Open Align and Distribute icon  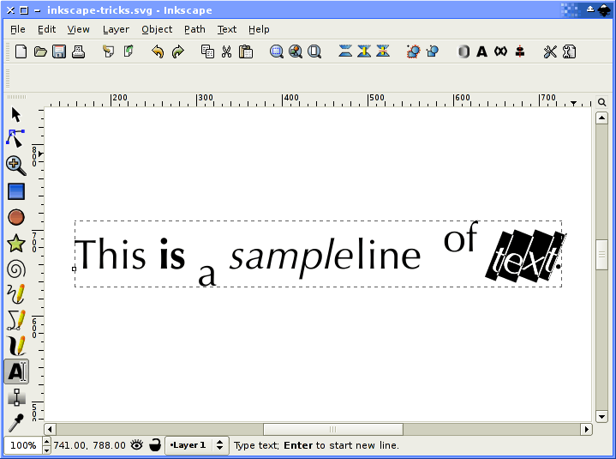point(520,51)
